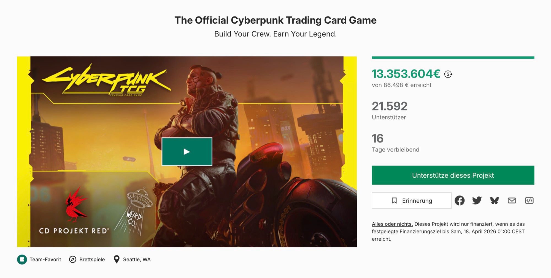The height and width of the screenshot is (278, 551).
Task: Open the Alles oder nichts link
Action: [x=392, y=224]
